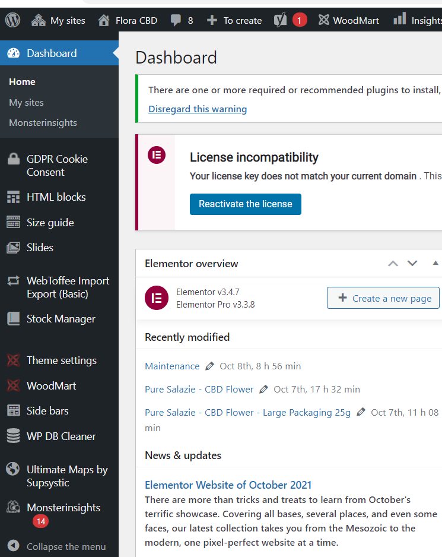Click Reactivate the license button

(x=245, y=204)
